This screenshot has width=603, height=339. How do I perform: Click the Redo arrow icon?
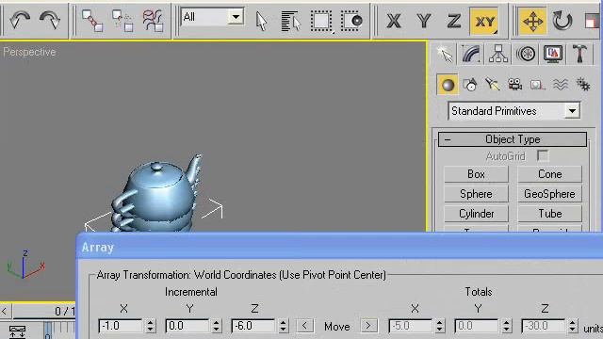(50, 20)
